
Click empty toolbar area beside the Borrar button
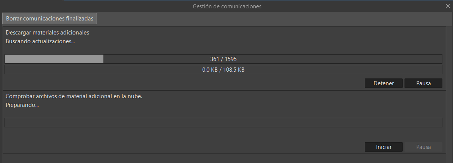point(275,19)
